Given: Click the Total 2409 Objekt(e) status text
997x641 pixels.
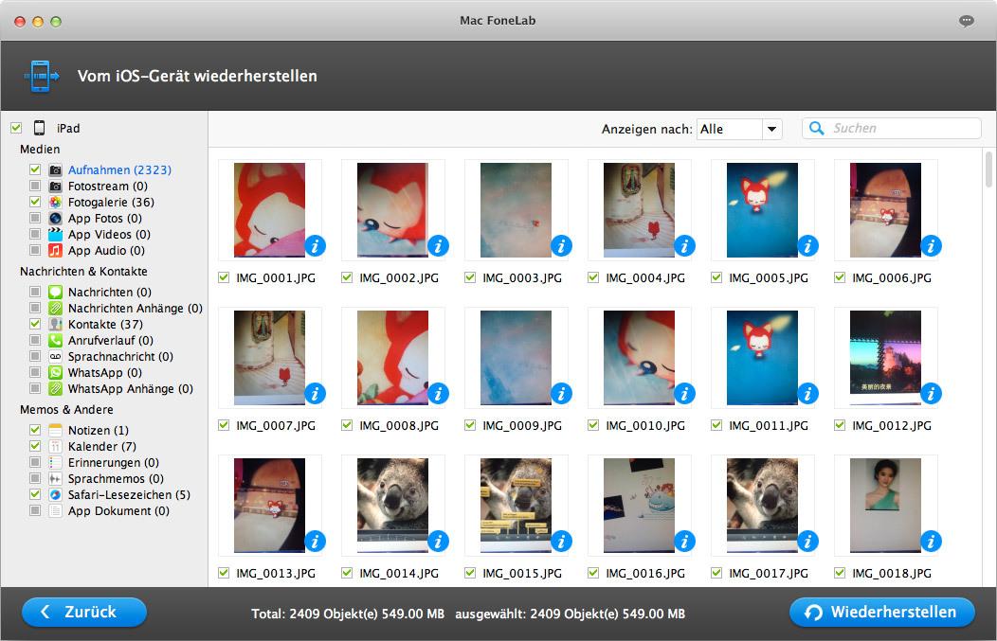Looking at the screenshot, I should [348, 614].
